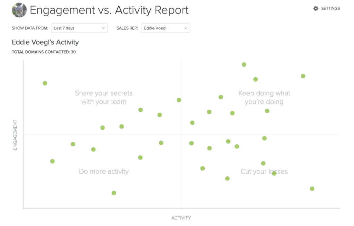Click the 'Engagement vs. Activity Report' title
This screenshot has height=226, width=354.
tap(109, 10)
